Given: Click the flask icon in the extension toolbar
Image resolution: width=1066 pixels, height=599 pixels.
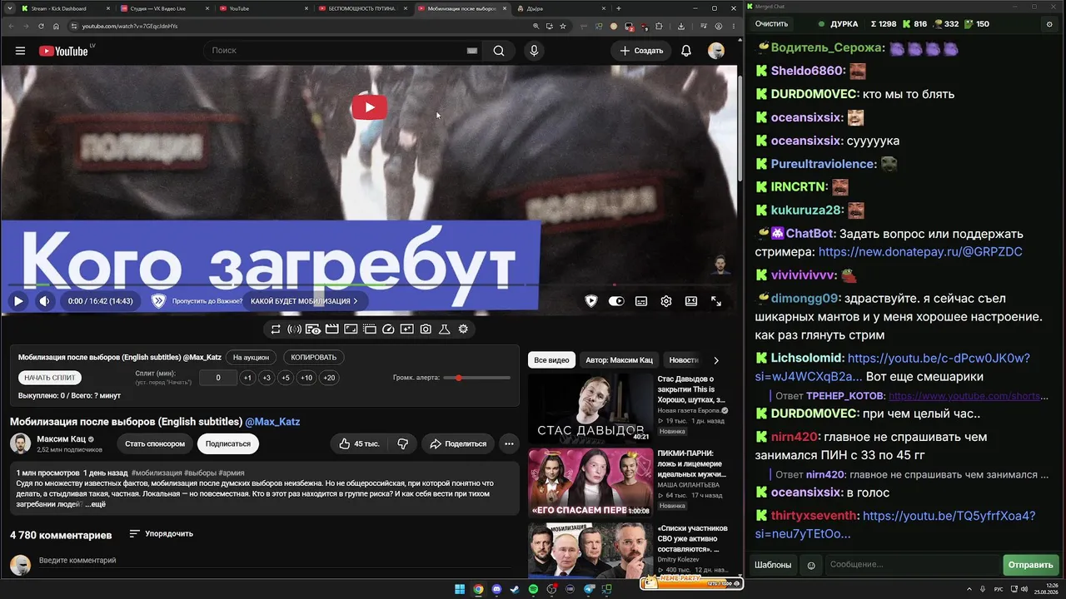Looking at the screenshot, I should pos(445,329).
